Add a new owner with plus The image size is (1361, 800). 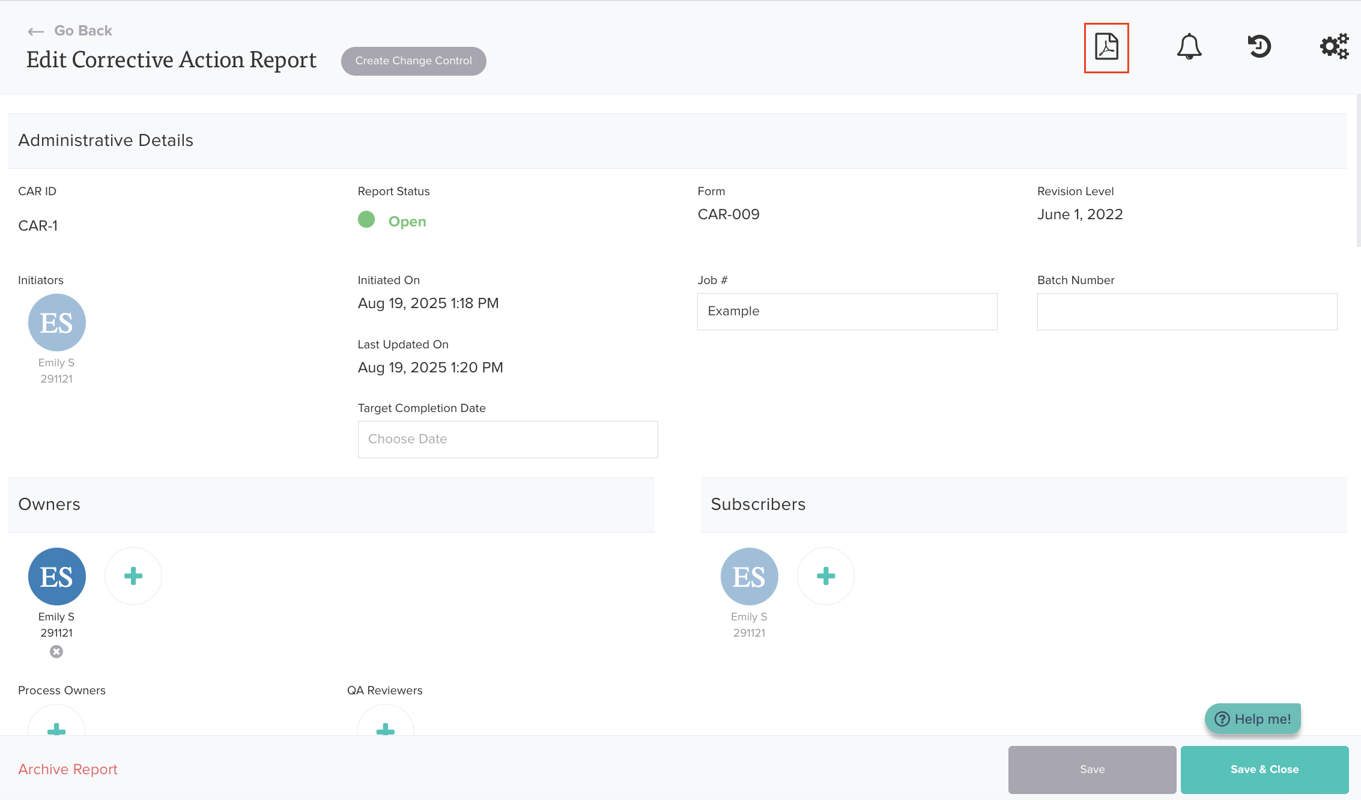coord(133,576)
